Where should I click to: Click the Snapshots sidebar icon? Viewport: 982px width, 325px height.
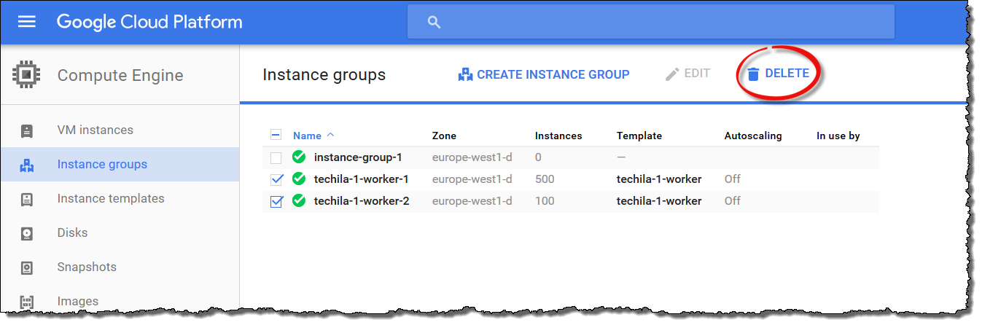coord(27,267)
